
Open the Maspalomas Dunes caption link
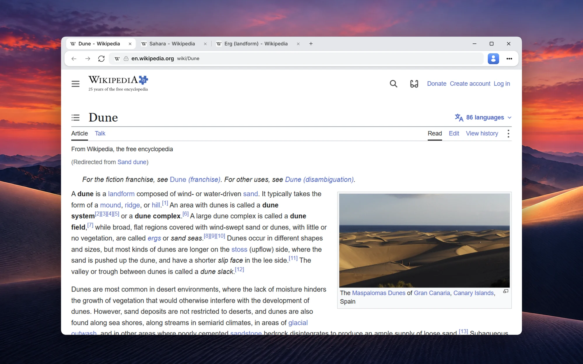pyautogui.click(x=379, y=293)
